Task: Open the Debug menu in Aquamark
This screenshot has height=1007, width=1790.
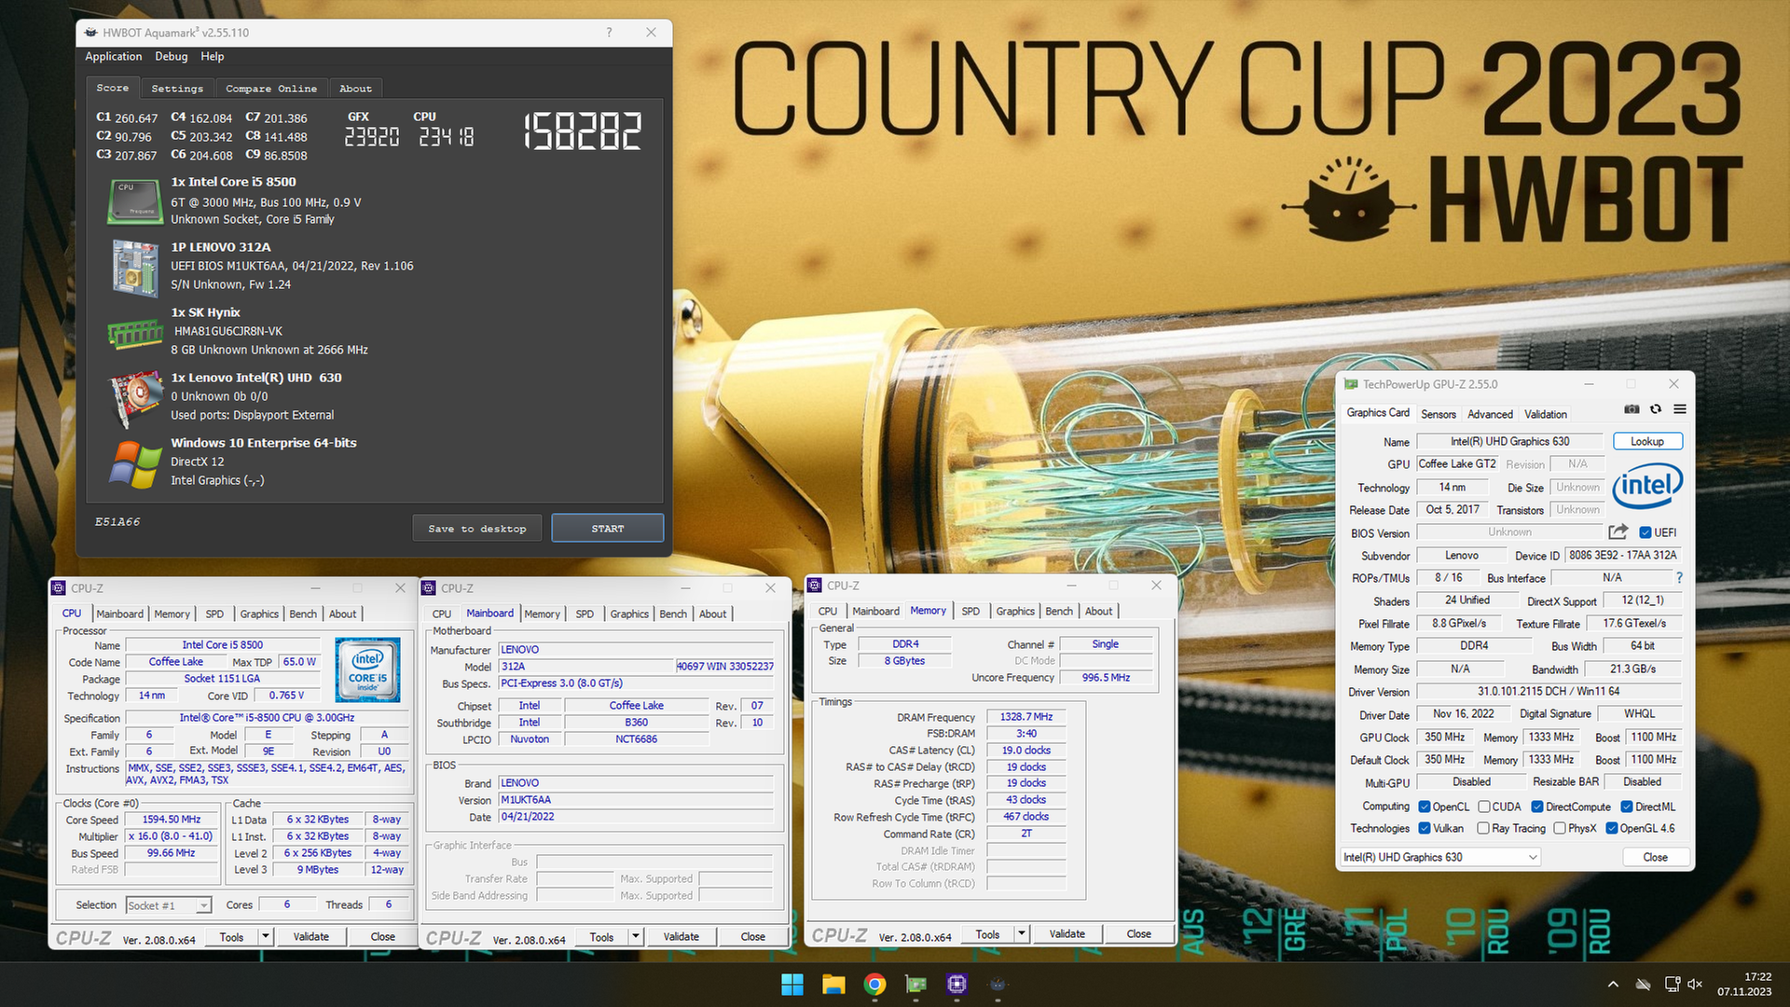Action: coord(172,57)
